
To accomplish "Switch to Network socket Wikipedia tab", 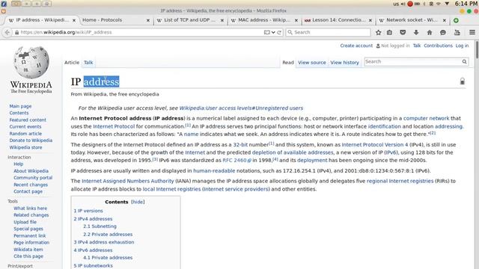I will click(x=412, y=20).
